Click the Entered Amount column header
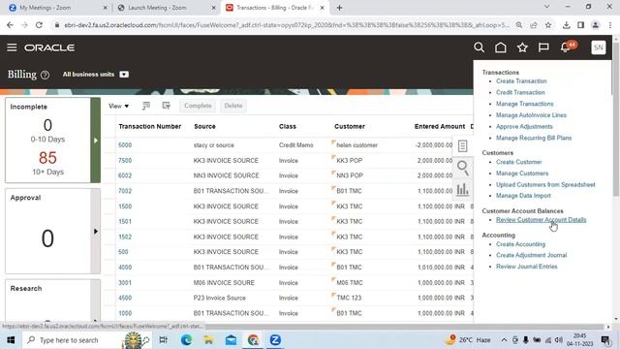Viewport: 620px width, 349px height. pos(439,127)
